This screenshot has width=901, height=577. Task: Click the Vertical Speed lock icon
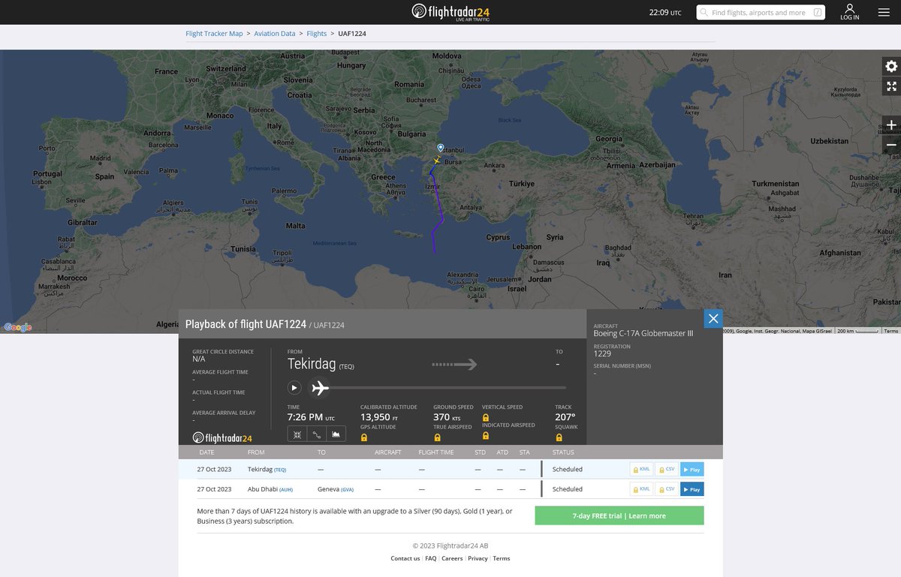486,417
